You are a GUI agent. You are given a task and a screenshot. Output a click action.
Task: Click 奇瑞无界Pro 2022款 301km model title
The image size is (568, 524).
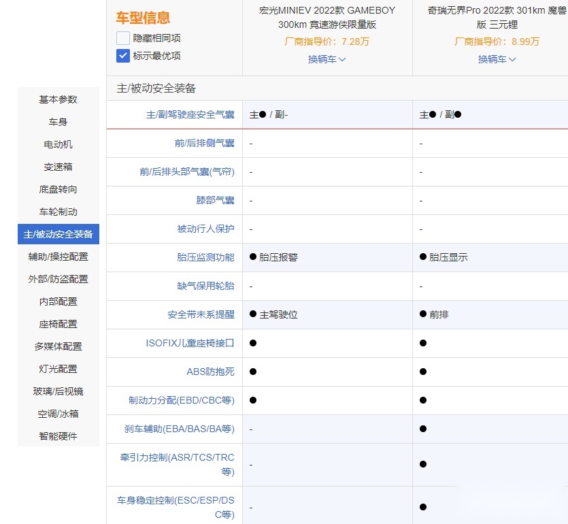pos(497,18)
